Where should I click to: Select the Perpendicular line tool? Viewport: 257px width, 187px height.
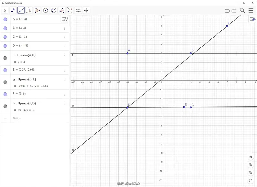(29, 10)
